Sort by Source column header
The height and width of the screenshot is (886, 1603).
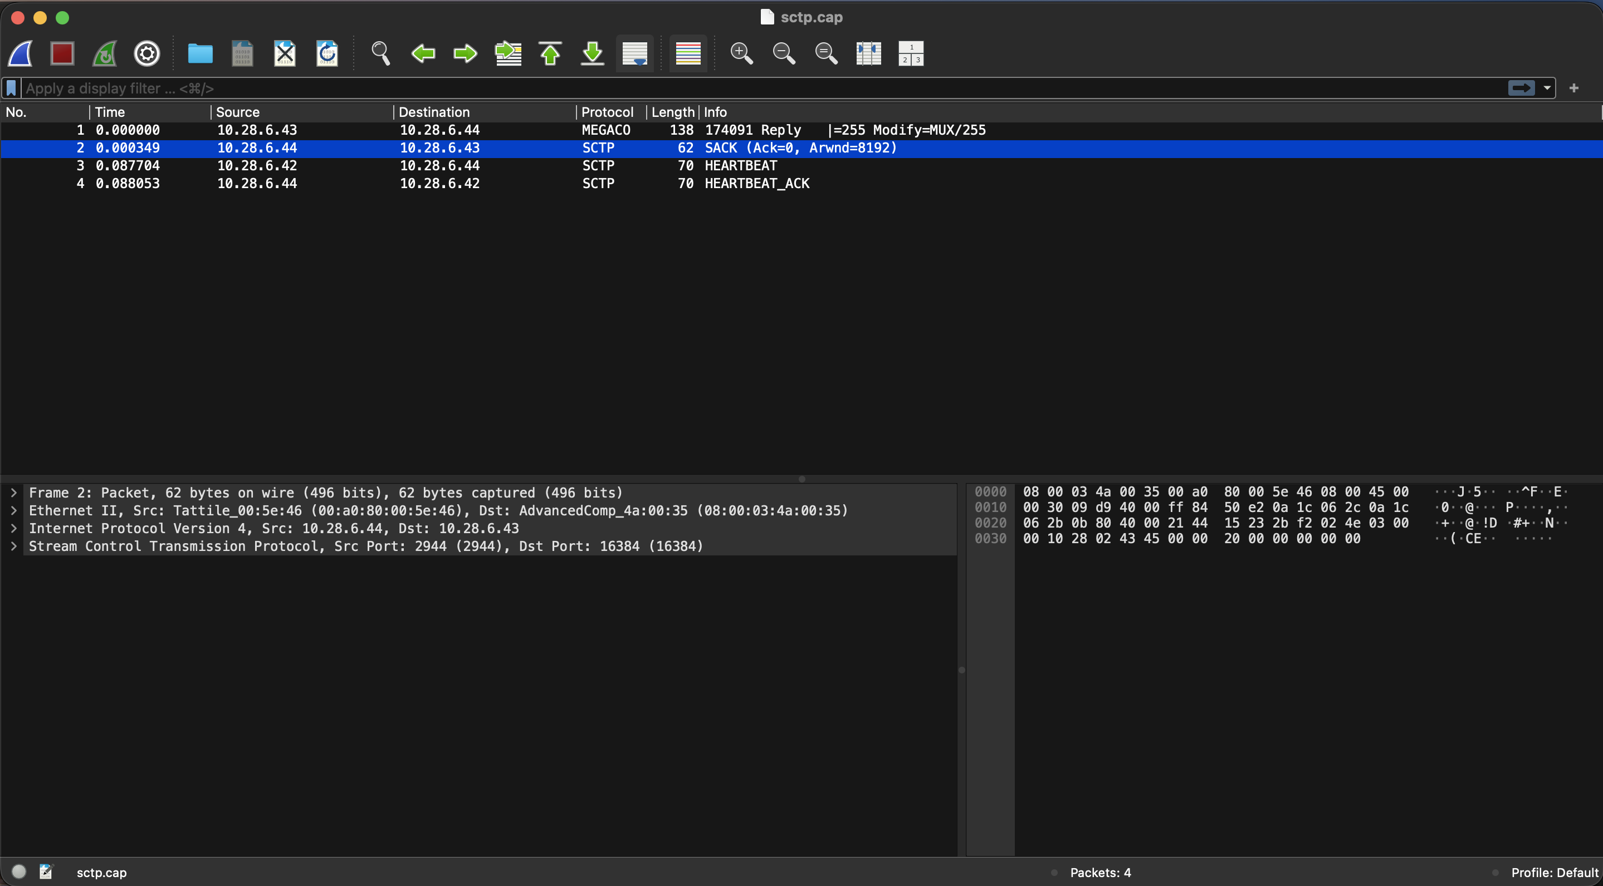coord(302,112)
